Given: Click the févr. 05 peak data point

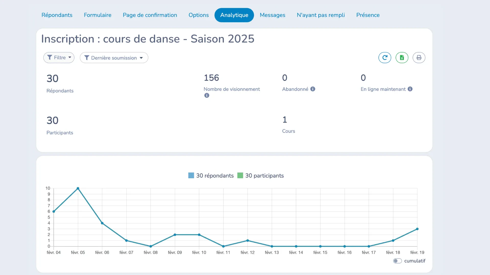Looking at the screenshot, I should pyautogui.click(x=78, y=188).
